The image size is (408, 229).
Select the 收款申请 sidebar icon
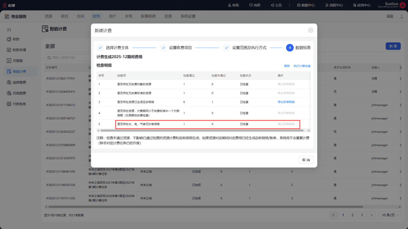coord(9,50)
